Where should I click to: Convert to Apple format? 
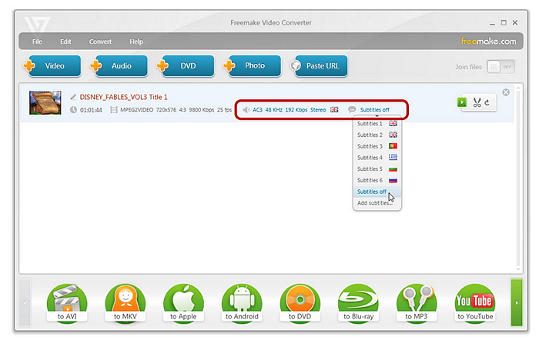pos(183,303)
